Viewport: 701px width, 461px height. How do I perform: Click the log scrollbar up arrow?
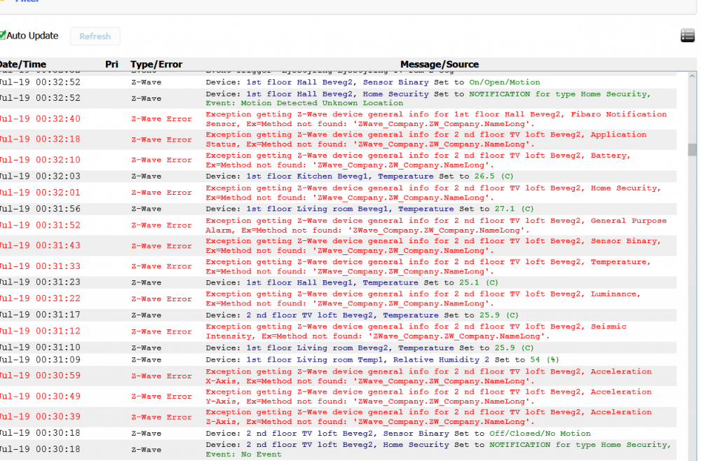(693, 75)
